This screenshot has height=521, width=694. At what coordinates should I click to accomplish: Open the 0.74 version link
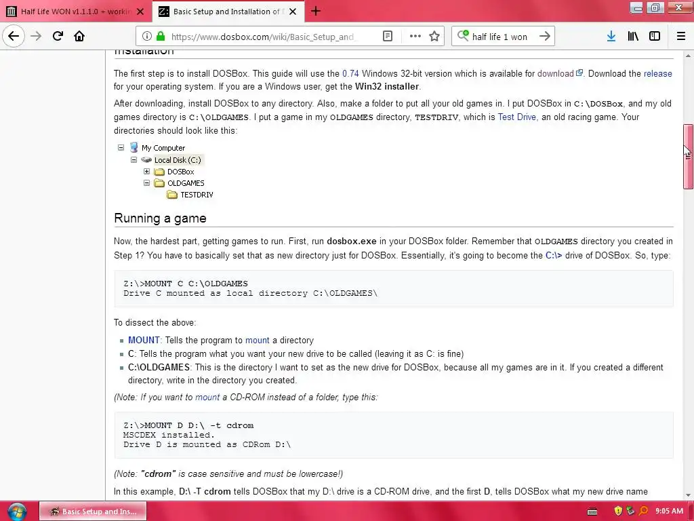pos(350,73)
